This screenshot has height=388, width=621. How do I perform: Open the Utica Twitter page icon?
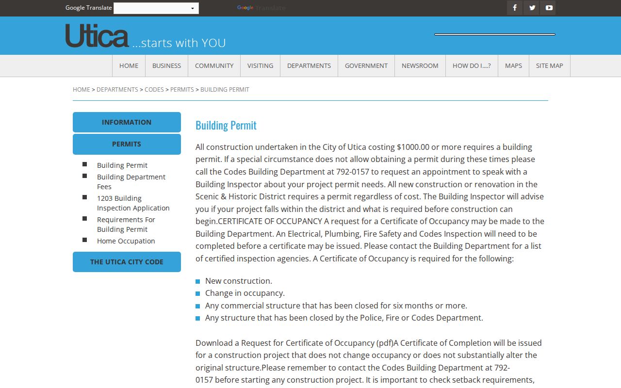coord(532,8)
